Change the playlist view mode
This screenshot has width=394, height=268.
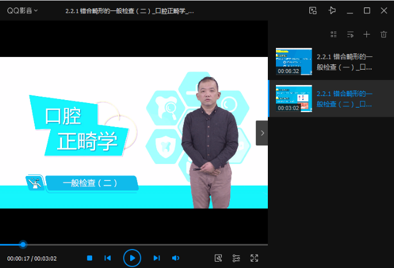[x=334, y=35]
